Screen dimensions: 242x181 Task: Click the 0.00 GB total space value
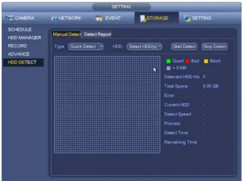click(x=210, y=86)
